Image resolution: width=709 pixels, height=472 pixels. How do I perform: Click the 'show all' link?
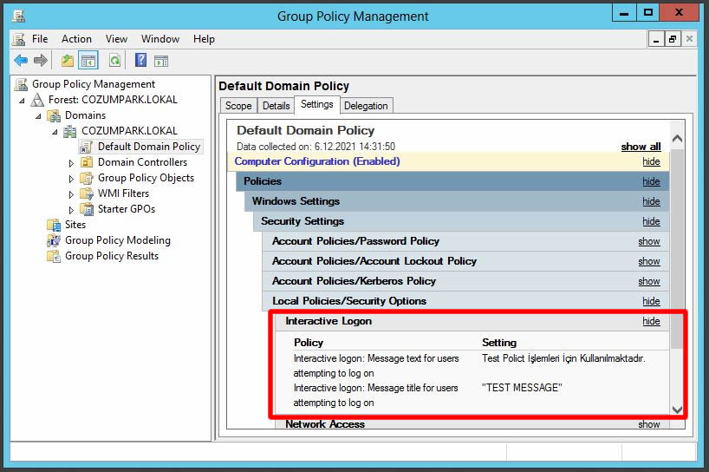(641, 147)
